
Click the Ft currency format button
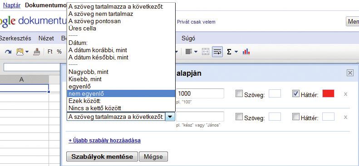[50, 52]
